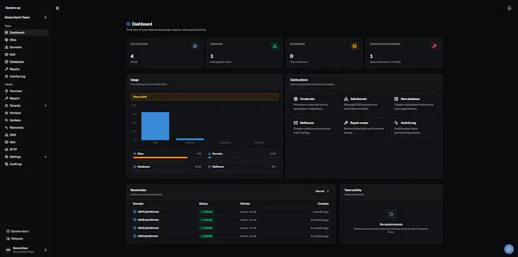This screenshot has width=518, height=257.
Task: Open Activity Log in the sidebar
Action: click(26, 76)
